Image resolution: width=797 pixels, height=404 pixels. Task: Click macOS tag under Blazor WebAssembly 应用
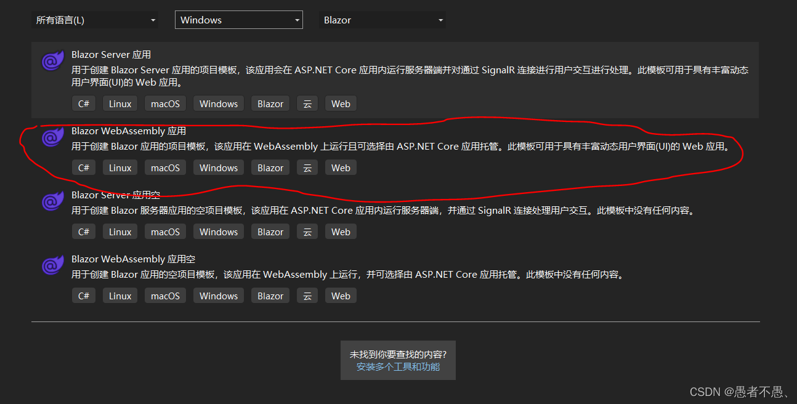point(166,168)
